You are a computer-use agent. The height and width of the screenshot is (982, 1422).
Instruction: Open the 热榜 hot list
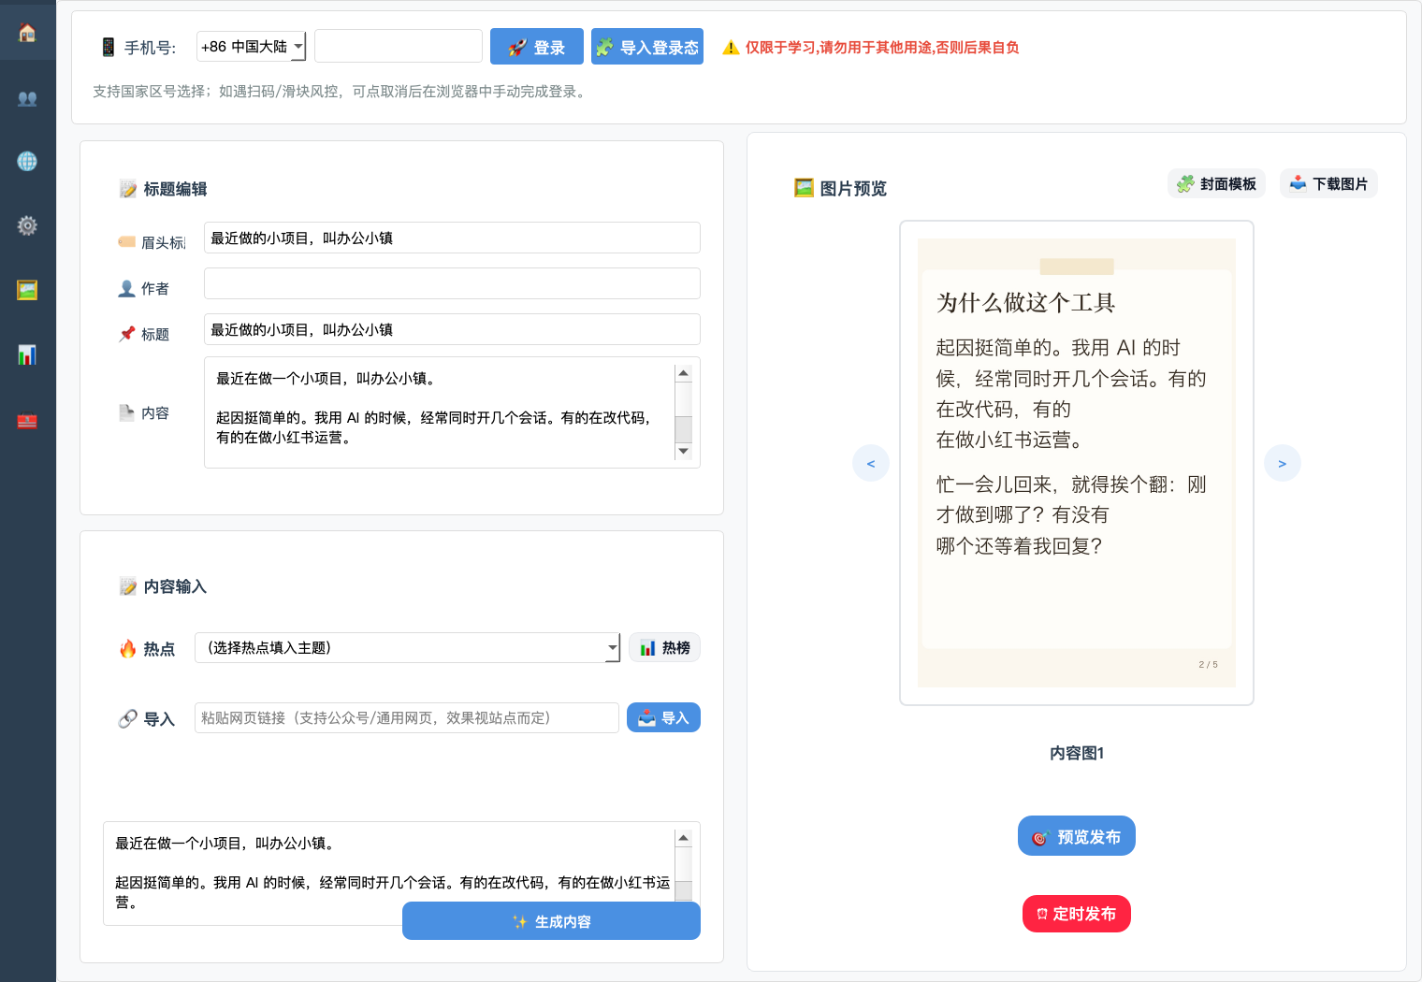pyautogui.click(x=664, y=647)
